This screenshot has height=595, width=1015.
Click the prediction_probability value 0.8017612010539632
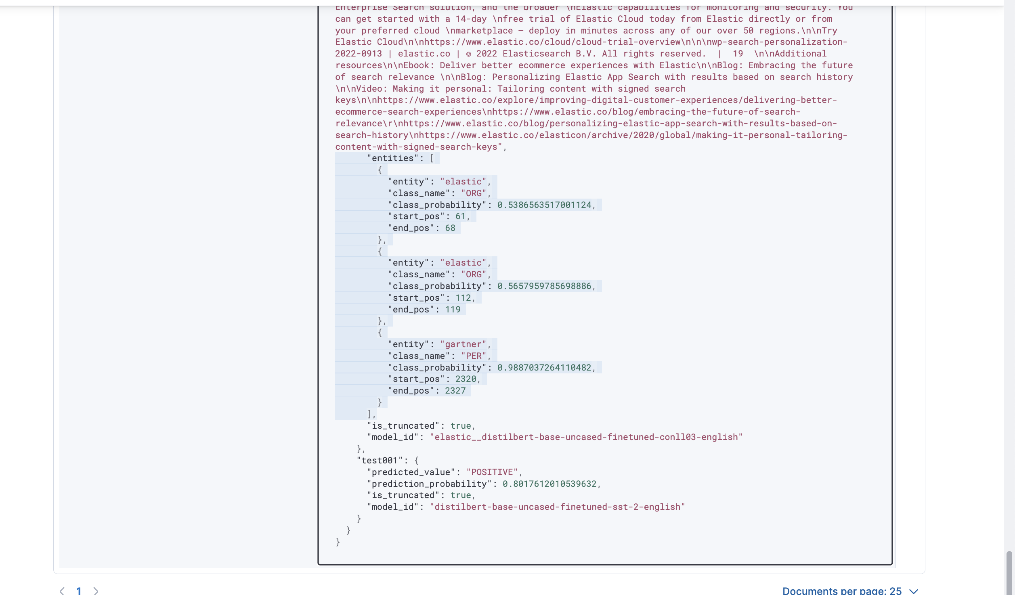pyautogui.click(x=549, y=484)
